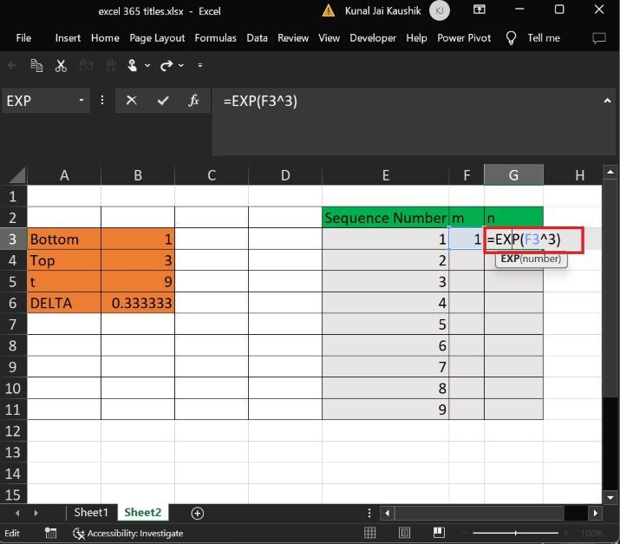Click the Cut scissors icon
The width and height of the screenshot is (620, 544).
(61, 65)
